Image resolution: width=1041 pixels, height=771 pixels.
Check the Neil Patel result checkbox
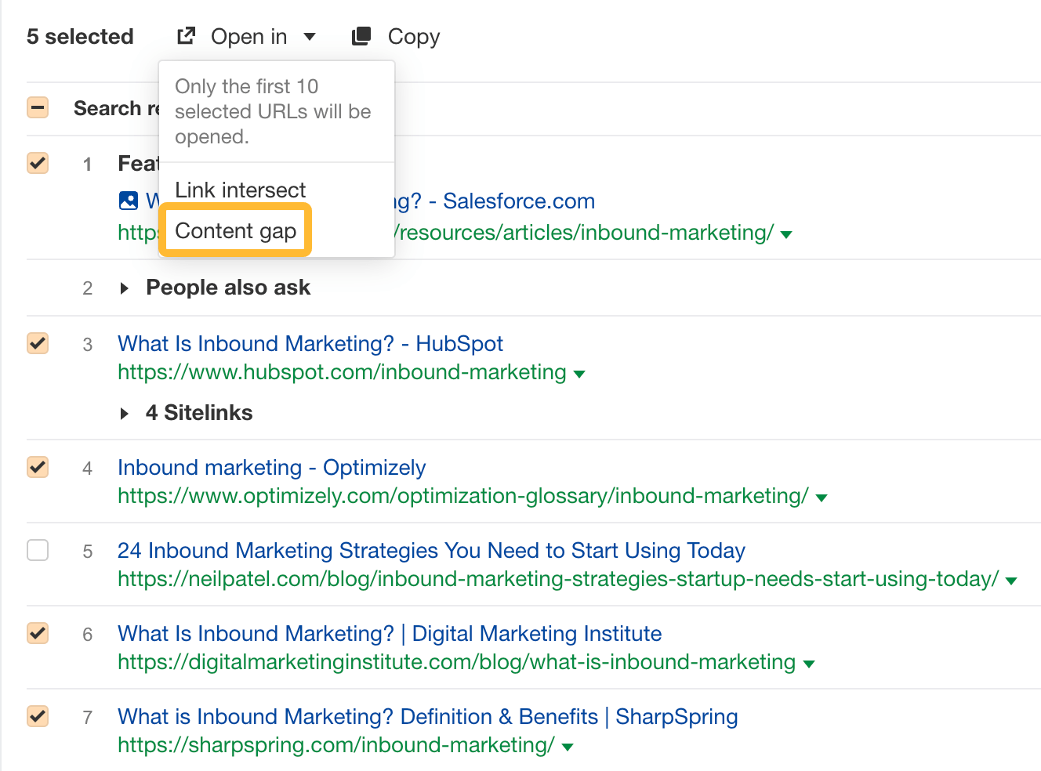pyautogui.click(x=38, y=550)
